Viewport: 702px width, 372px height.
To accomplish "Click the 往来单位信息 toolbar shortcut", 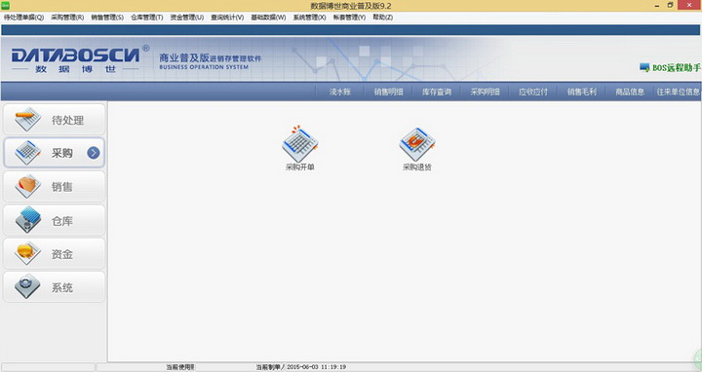I will pyautogui.click(x=679, y=92).
